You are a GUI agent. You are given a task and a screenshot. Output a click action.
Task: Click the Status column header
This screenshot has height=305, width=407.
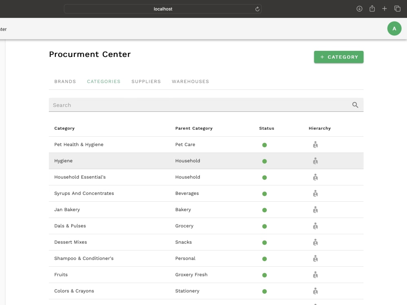coord(267,129)
